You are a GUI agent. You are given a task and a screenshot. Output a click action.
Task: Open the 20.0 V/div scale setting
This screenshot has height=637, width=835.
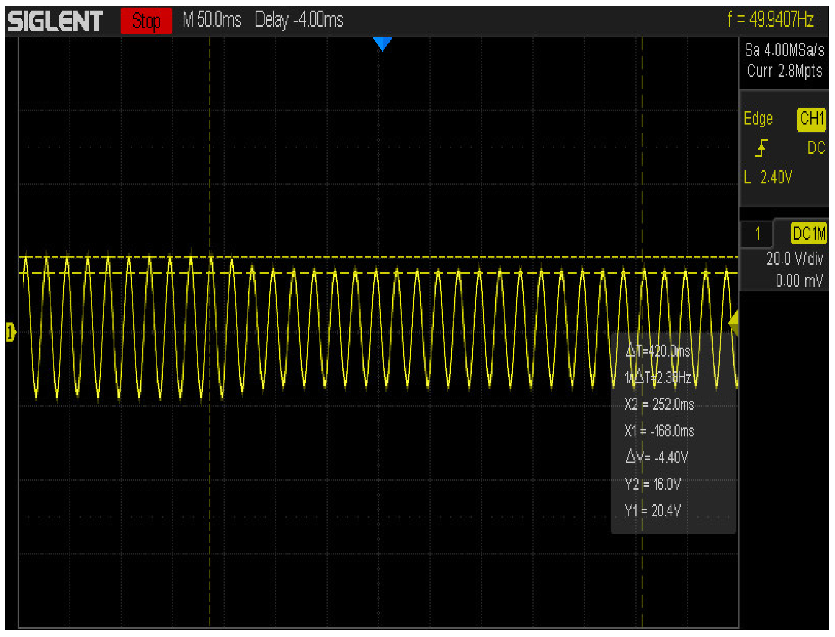tap(794, 258)
